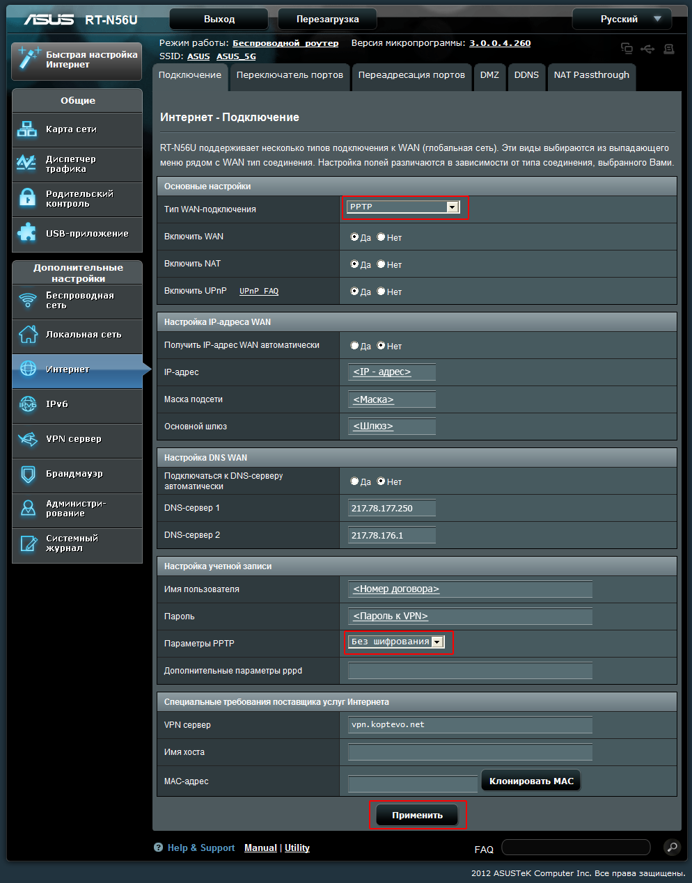Open the Беспроводной роутер mode link
Viewport: 692px width, 883px height.
(x=285, y=43)
